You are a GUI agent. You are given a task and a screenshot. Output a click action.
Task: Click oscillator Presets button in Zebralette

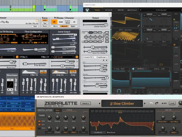pyautogui.click(x=42, y=115)
